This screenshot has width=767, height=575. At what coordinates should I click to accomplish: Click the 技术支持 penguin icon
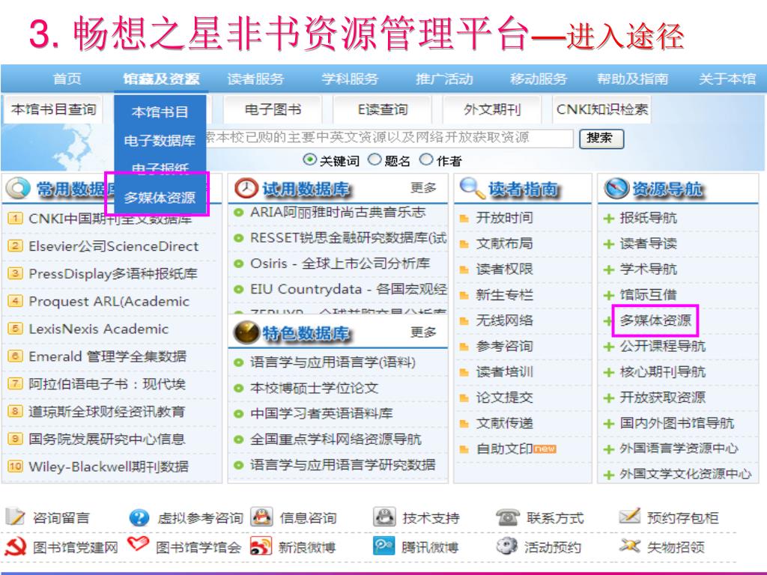pos(384,517)
